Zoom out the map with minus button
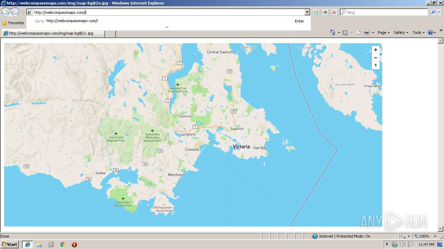This screenshot has width=444, height=249. tap(375, 58)
